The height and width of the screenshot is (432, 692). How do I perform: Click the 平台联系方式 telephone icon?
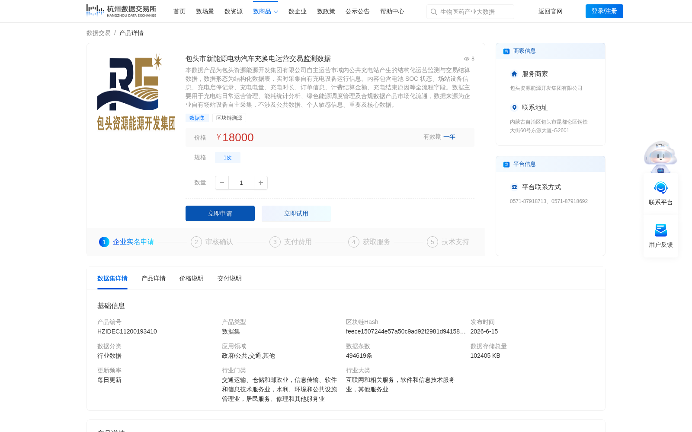tap(514, 187)
